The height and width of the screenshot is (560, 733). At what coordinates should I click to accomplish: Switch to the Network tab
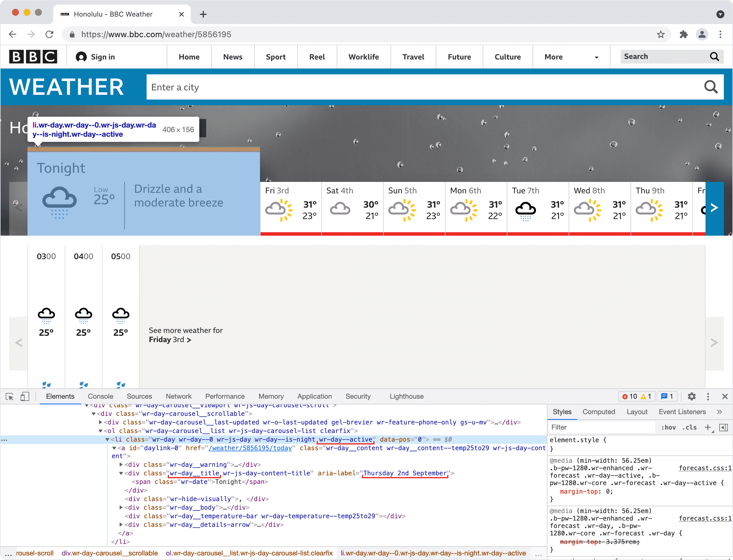178,396
